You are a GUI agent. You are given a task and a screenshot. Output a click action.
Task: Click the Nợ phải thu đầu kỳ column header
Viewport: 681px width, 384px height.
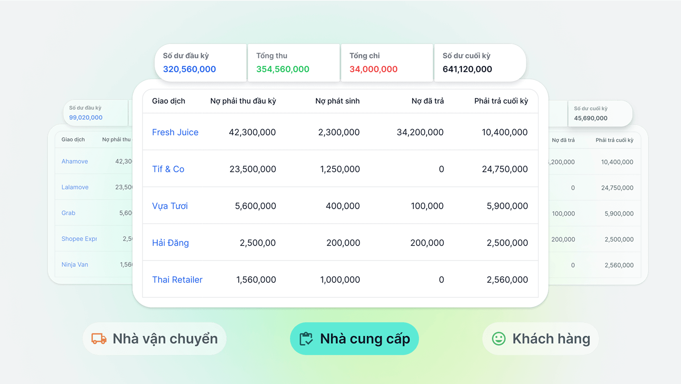[x=243, y=101]
